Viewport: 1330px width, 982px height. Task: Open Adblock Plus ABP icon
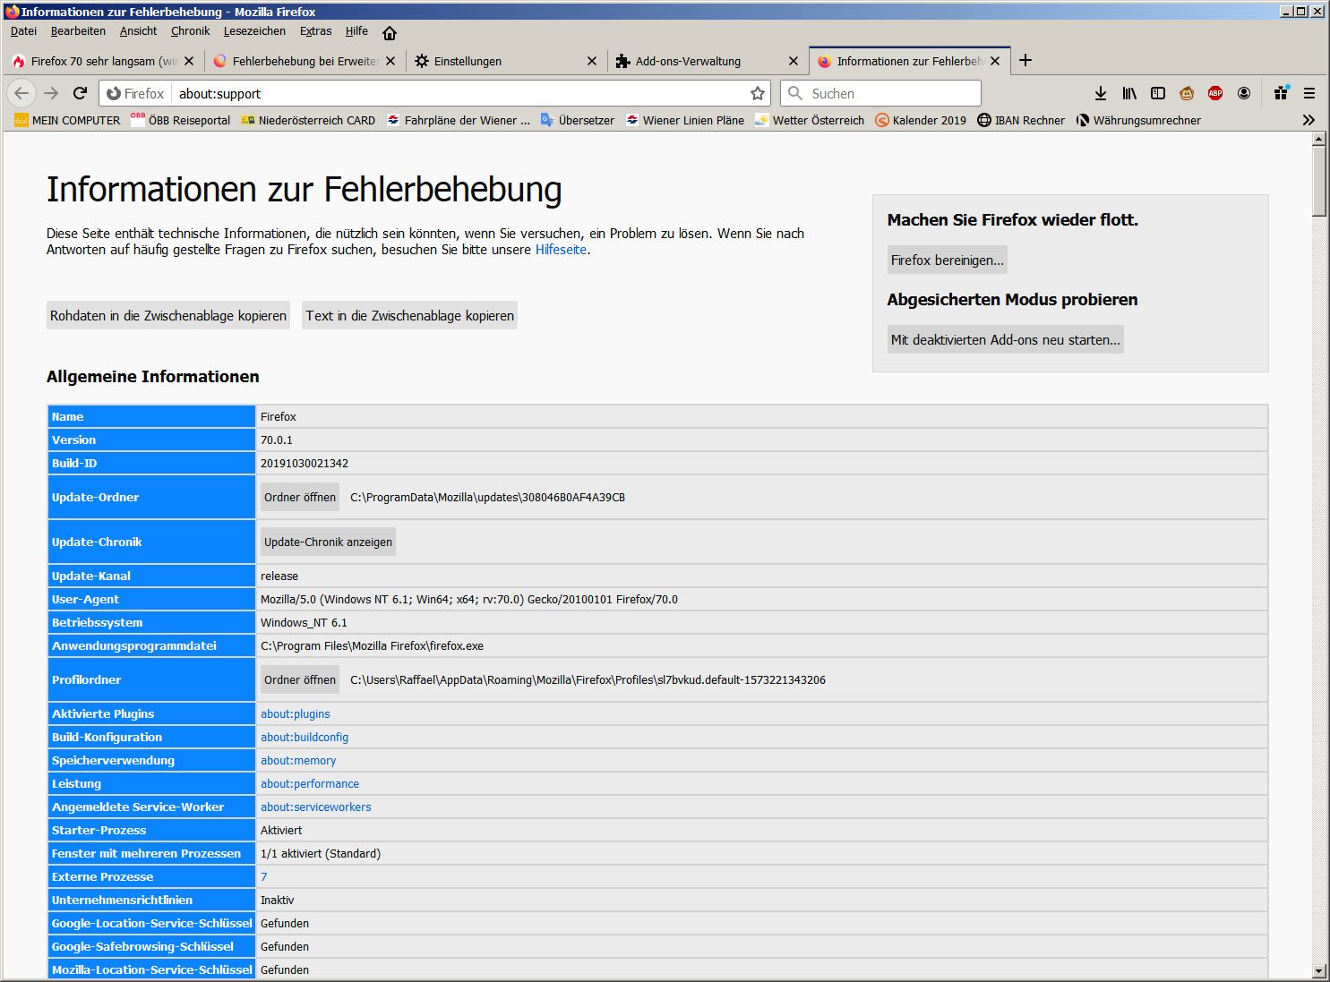(x=1215, y=93)
